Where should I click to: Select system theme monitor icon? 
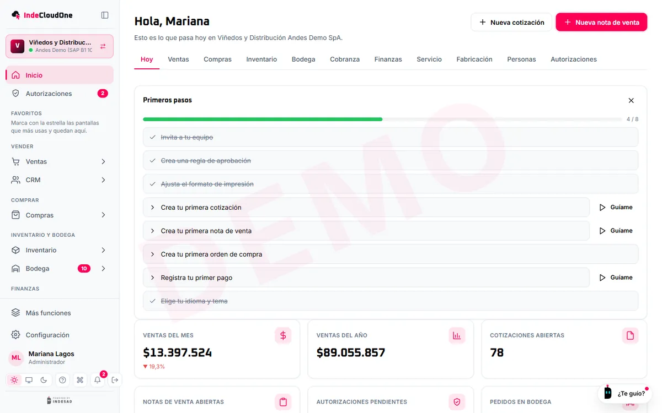click(x=29, y=380)
